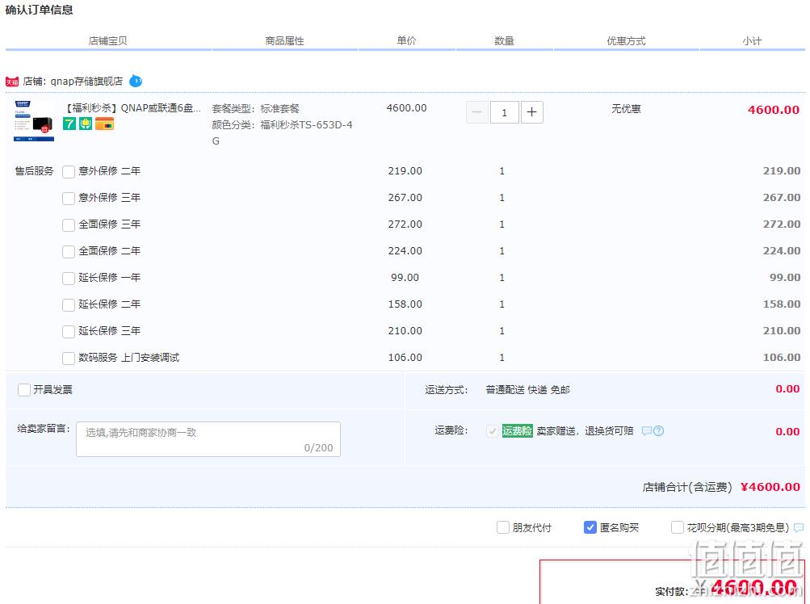Increase quantity with the plus button

[531, 112]
